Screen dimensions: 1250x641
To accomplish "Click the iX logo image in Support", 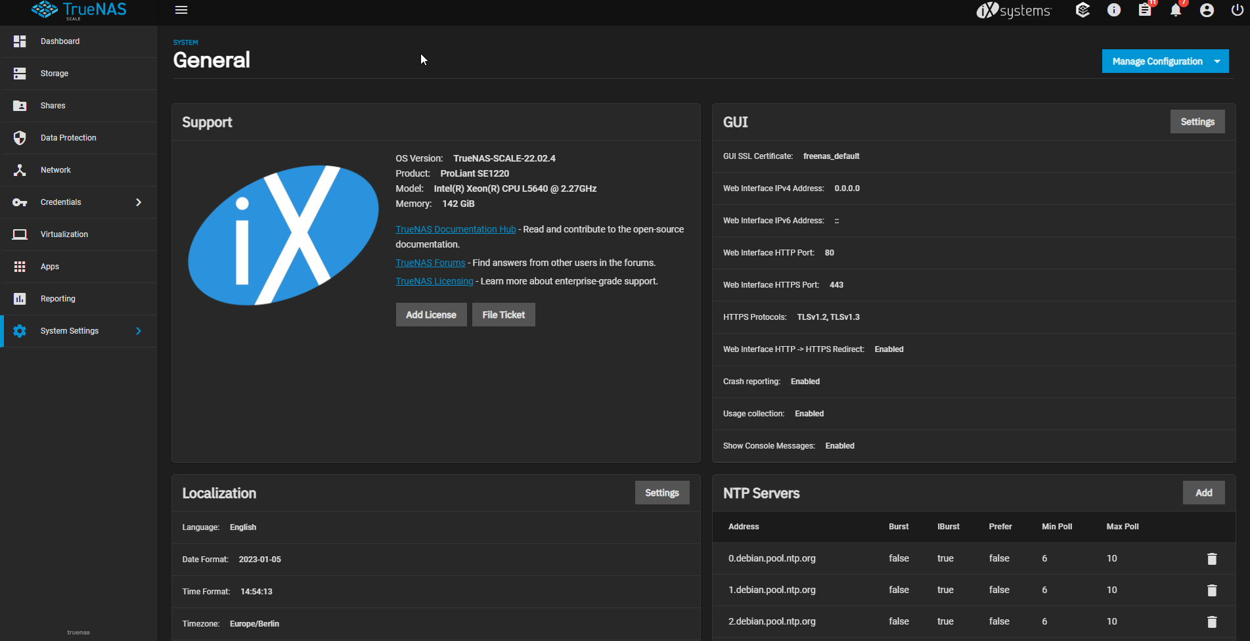I will [283, 235].
